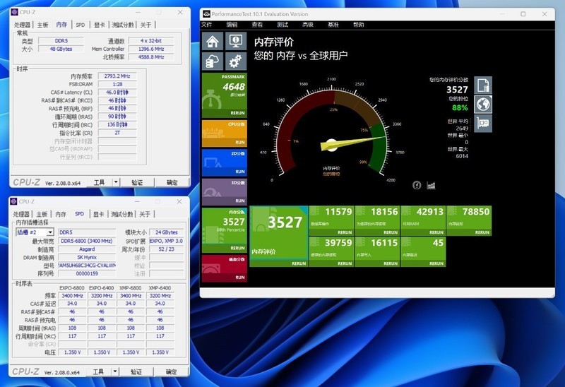Open the 测试 menu in PerformanceTest
The image size is (565, 387).
pyautogui.click(x=282, y=25)
